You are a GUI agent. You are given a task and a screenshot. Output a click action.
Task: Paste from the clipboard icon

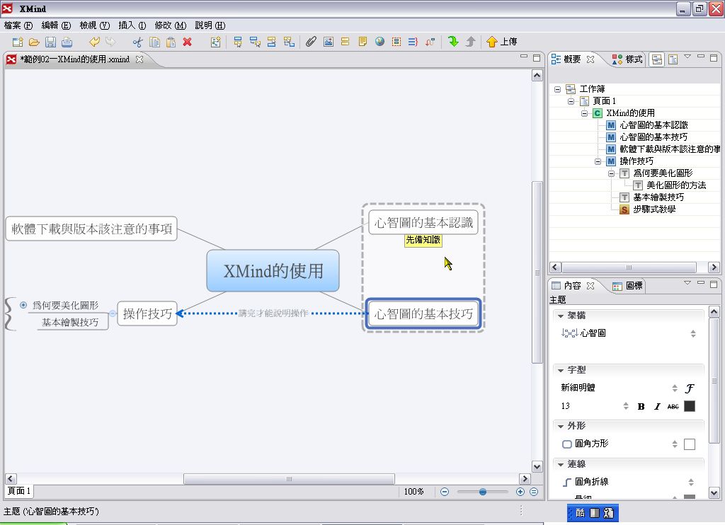pyautogui.click(x=171, y=42)
